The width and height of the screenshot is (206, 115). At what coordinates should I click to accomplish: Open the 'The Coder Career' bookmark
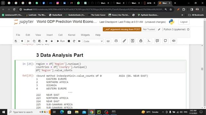[x=97, y=15]
